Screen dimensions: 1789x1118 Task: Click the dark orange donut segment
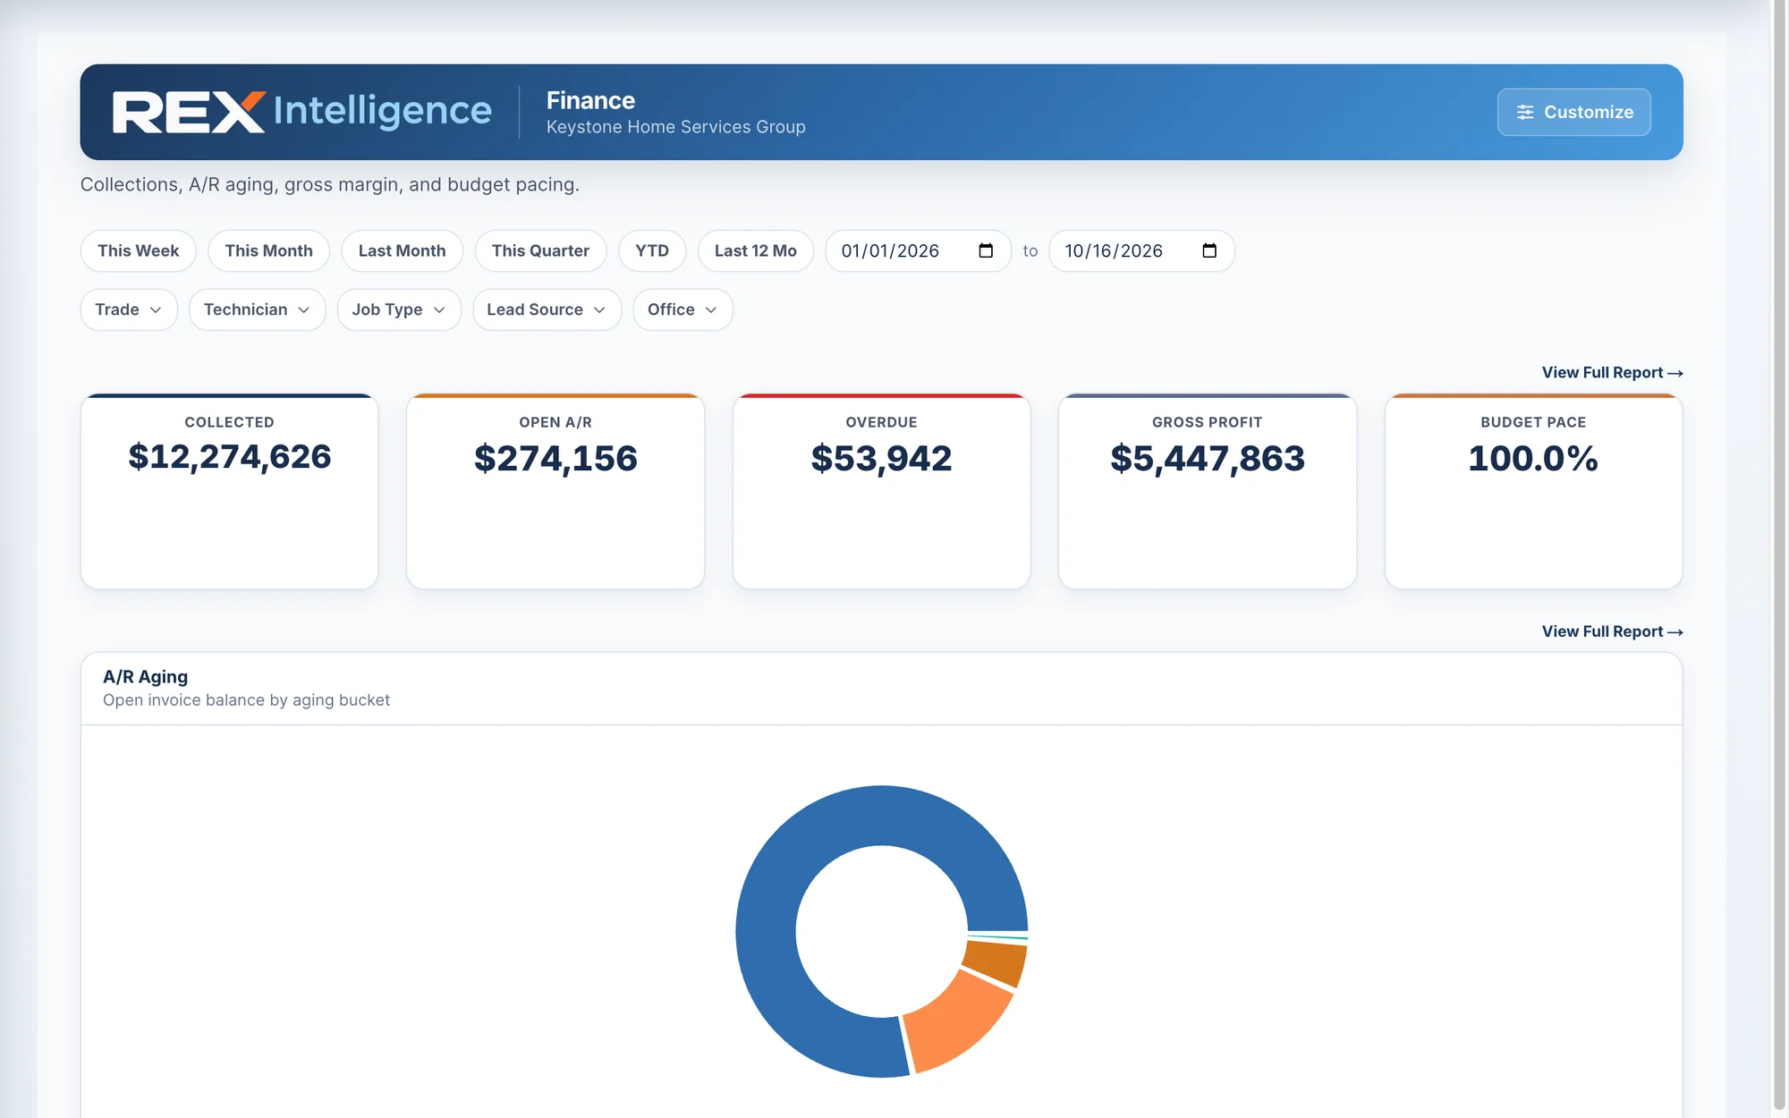click(x=998, y=961)
